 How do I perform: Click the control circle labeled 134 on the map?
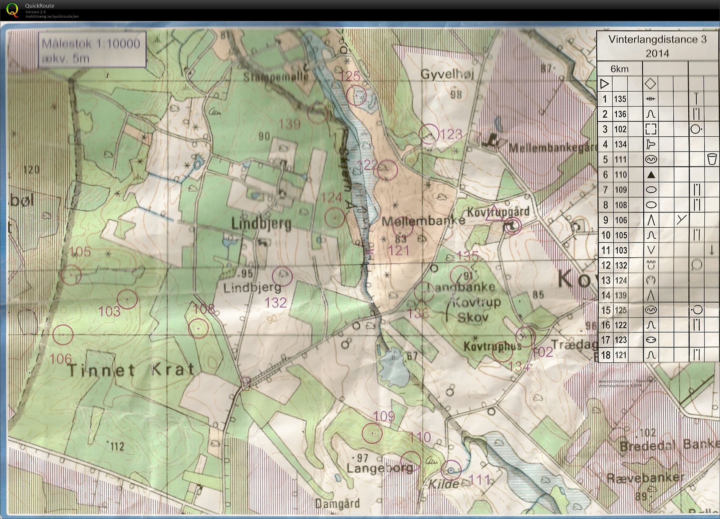point(503,352)
